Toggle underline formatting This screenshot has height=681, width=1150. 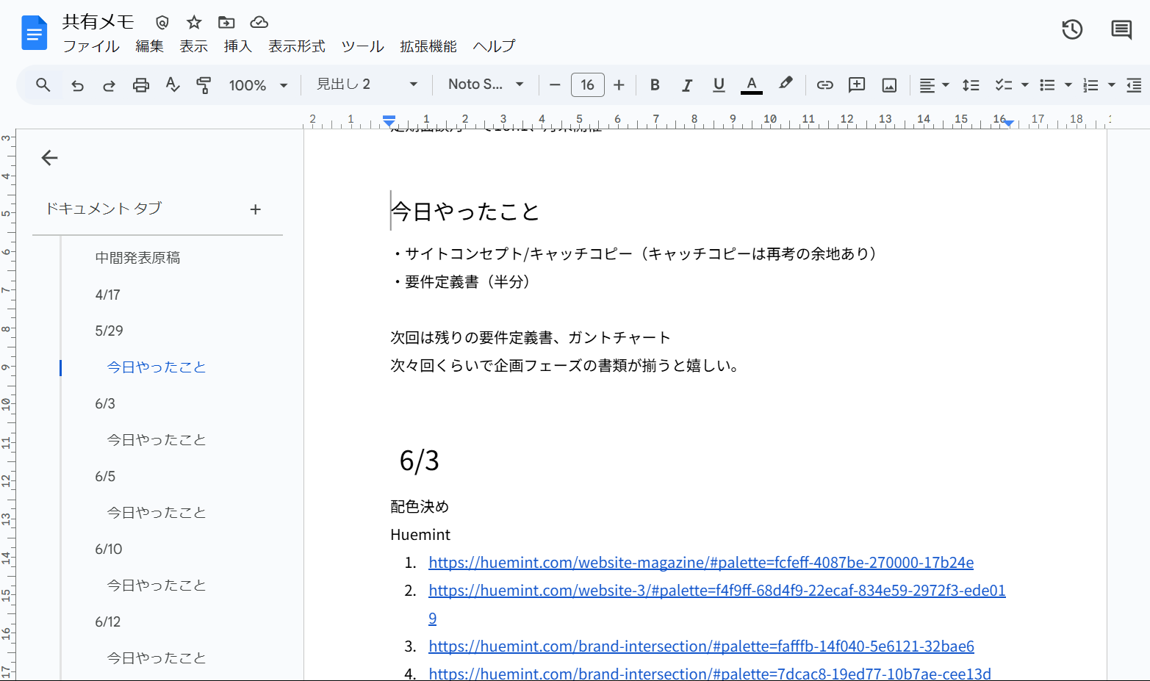pos(719,85)
